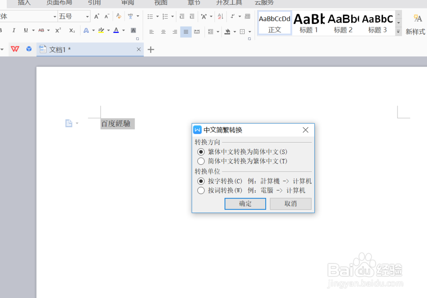Viewport: 427px width, 298px height.
Task: Expand the underline style arrow
Action: click(x=33, y=30)
